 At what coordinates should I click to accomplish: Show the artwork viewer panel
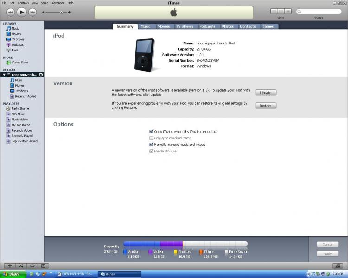pyautogui.click(x=43, y=265)
